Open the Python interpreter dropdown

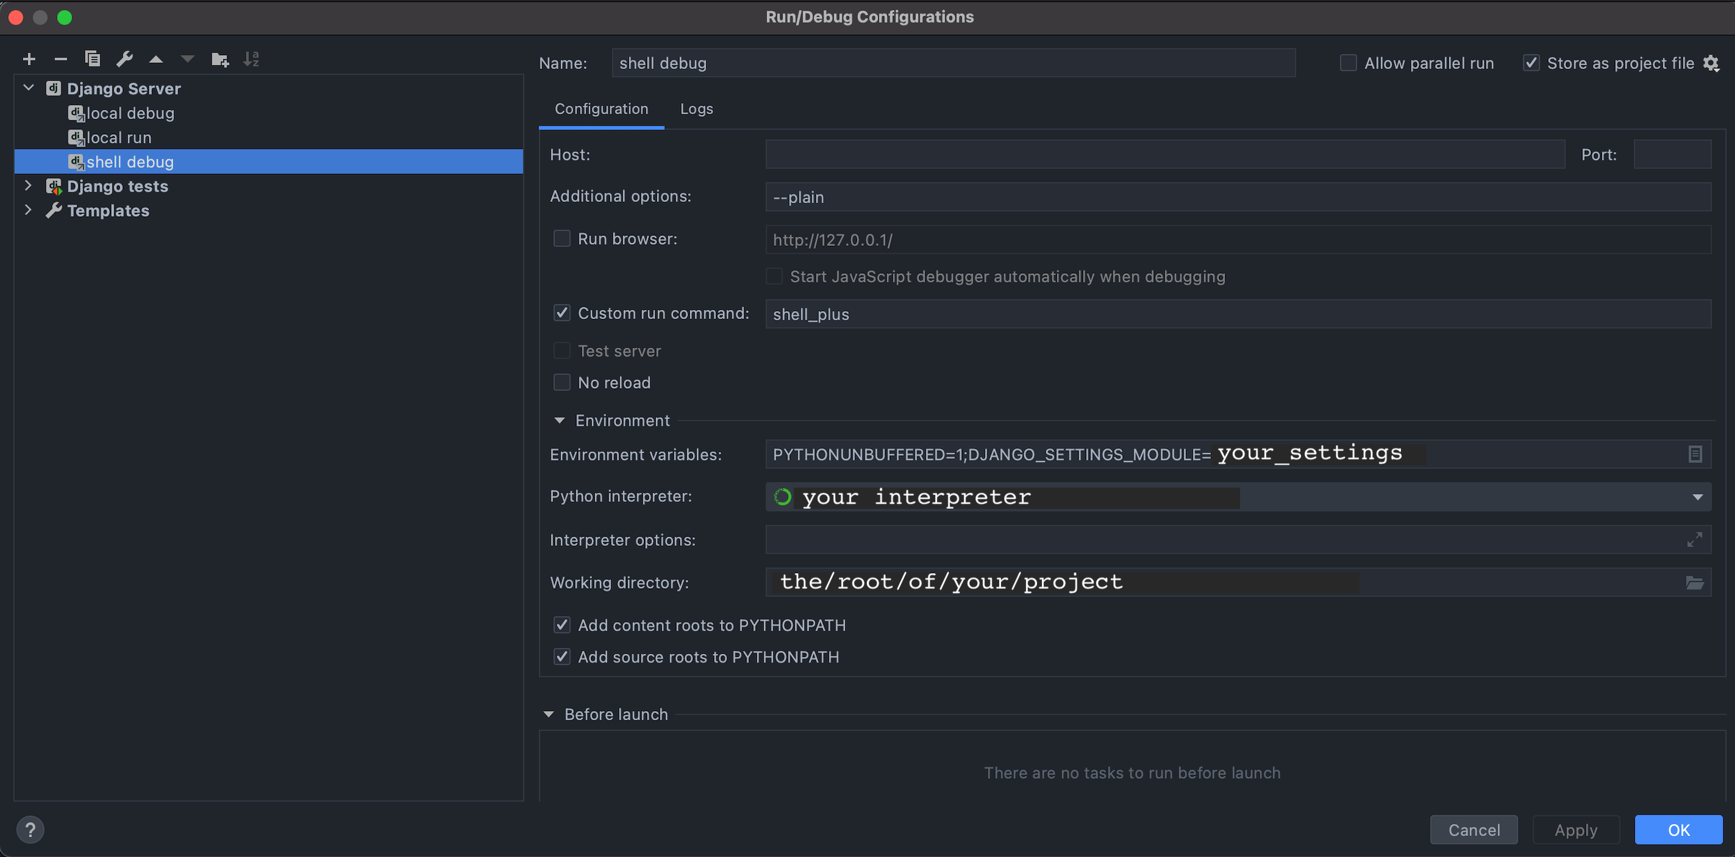click(x=1697, y=497)
